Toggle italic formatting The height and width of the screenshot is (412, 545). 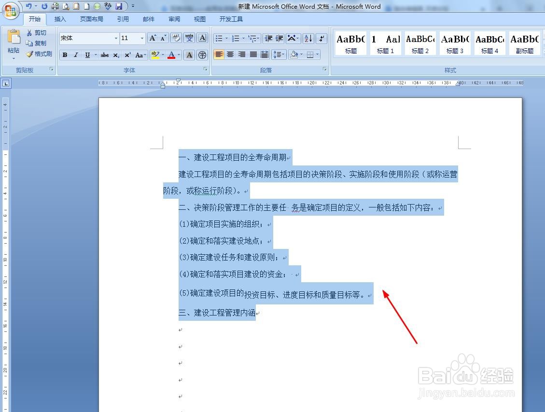76,55
